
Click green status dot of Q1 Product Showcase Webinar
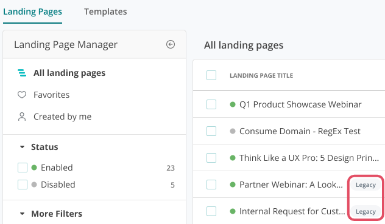tap(233, 104)
